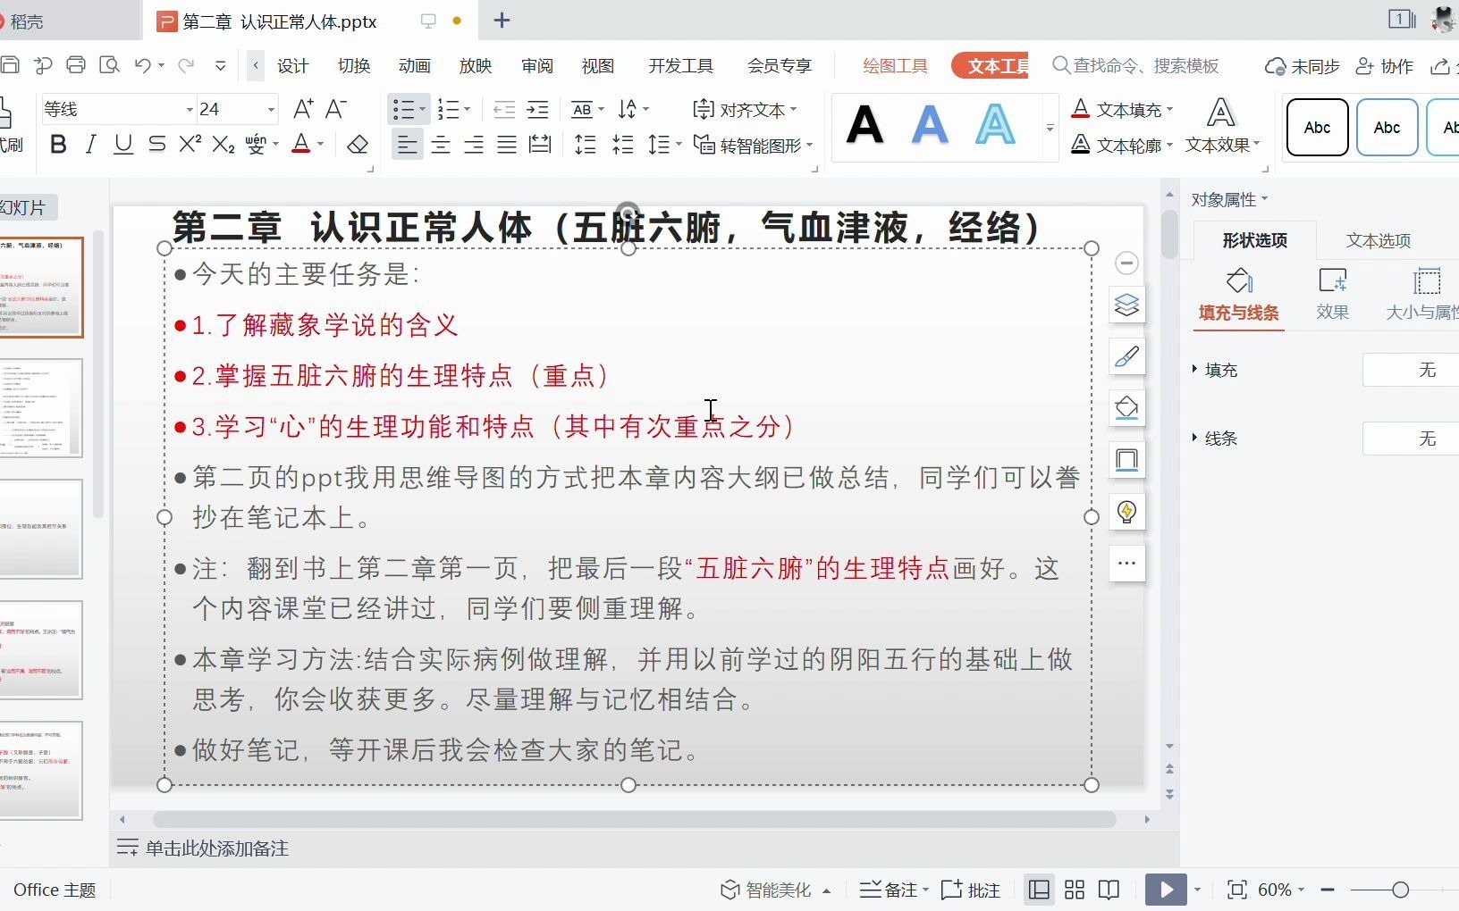Toggle bold formatting
Image resolution: width=1459 pixels, height=911 pixels.
pos(59,145)
